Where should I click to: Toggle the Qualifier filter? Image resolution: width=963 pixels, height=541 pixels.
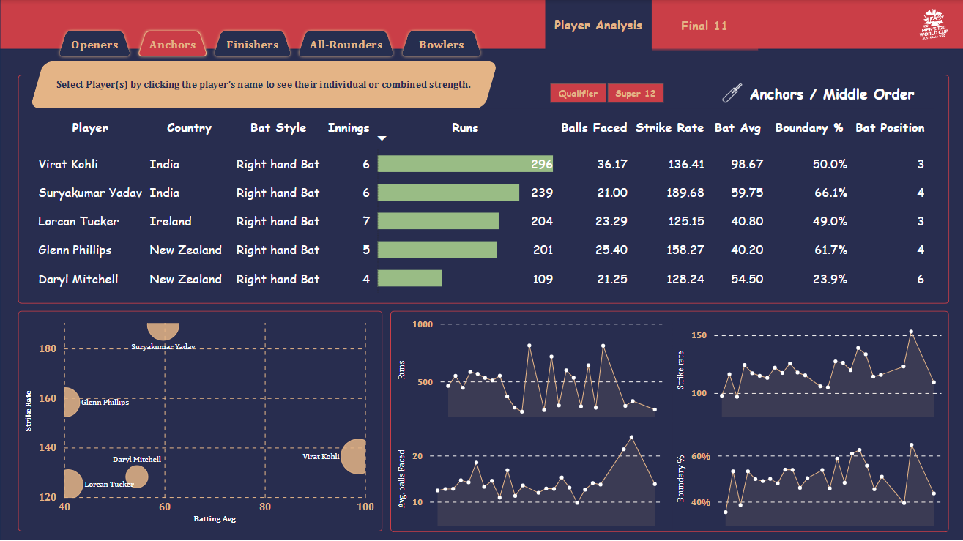578,94
